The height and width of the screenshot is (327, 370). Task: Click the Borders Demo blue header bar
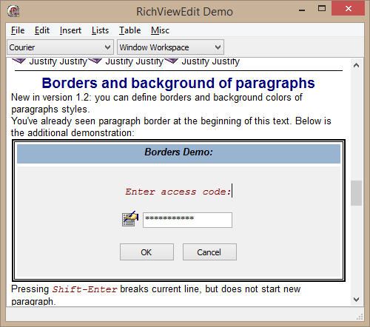pos(178,154)
